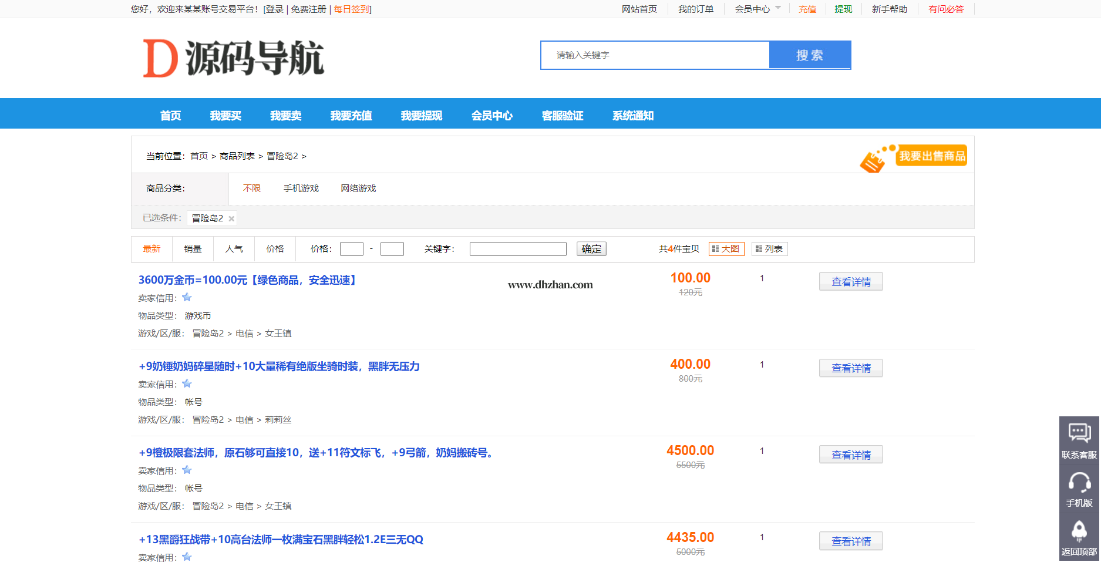Sort listings by 人气
The height and width of the screenshot is (569, 1101).
click(234, 249)
